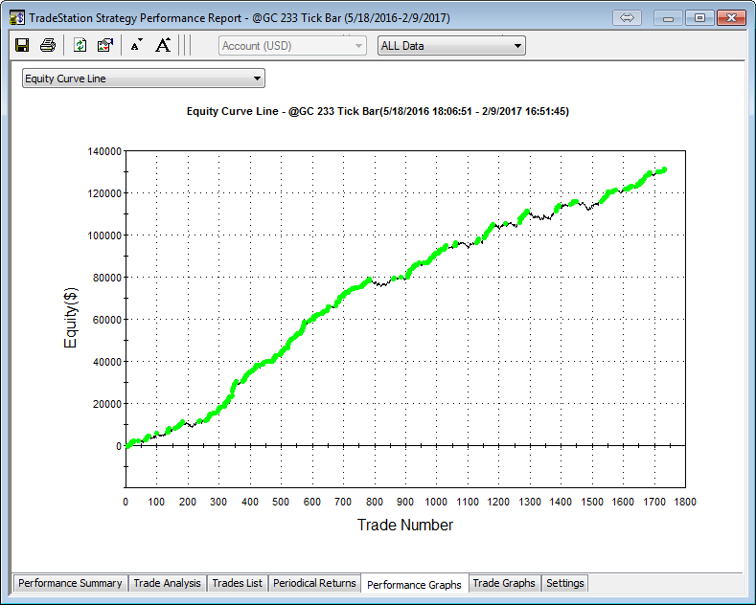Open the Equity Curve Line graph dropdown
This screenshot has height=605, width=756.
click(143, 78)
